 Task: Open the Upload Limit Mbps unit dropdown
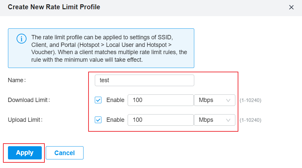tap(214, 120)
